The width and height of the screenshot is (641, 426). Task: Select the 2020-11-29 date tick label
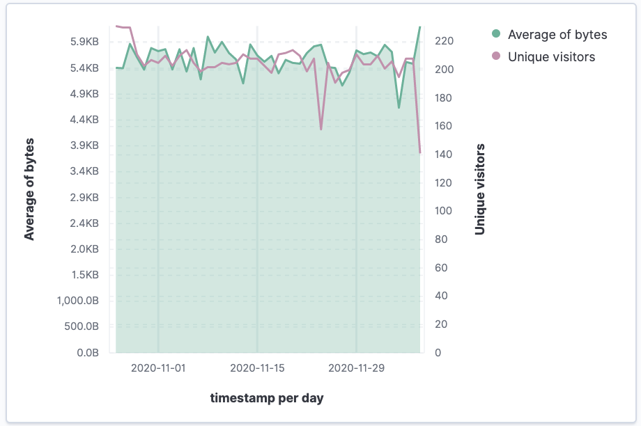click(x=356, y=368)
